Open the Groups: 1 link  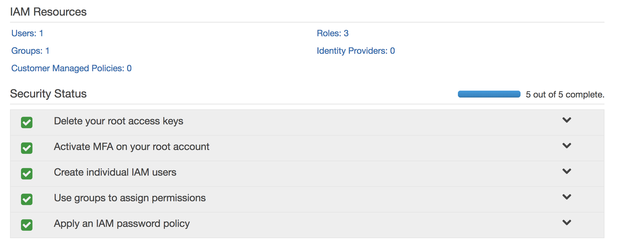[30, 51]
